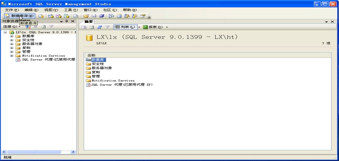Screen dimensions: 339x161
Task: Click the Open File folder icon
Action: tap(86, 16)
